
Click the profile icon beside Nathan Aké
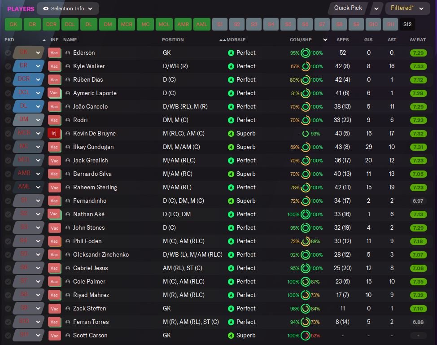coord(67,214)
